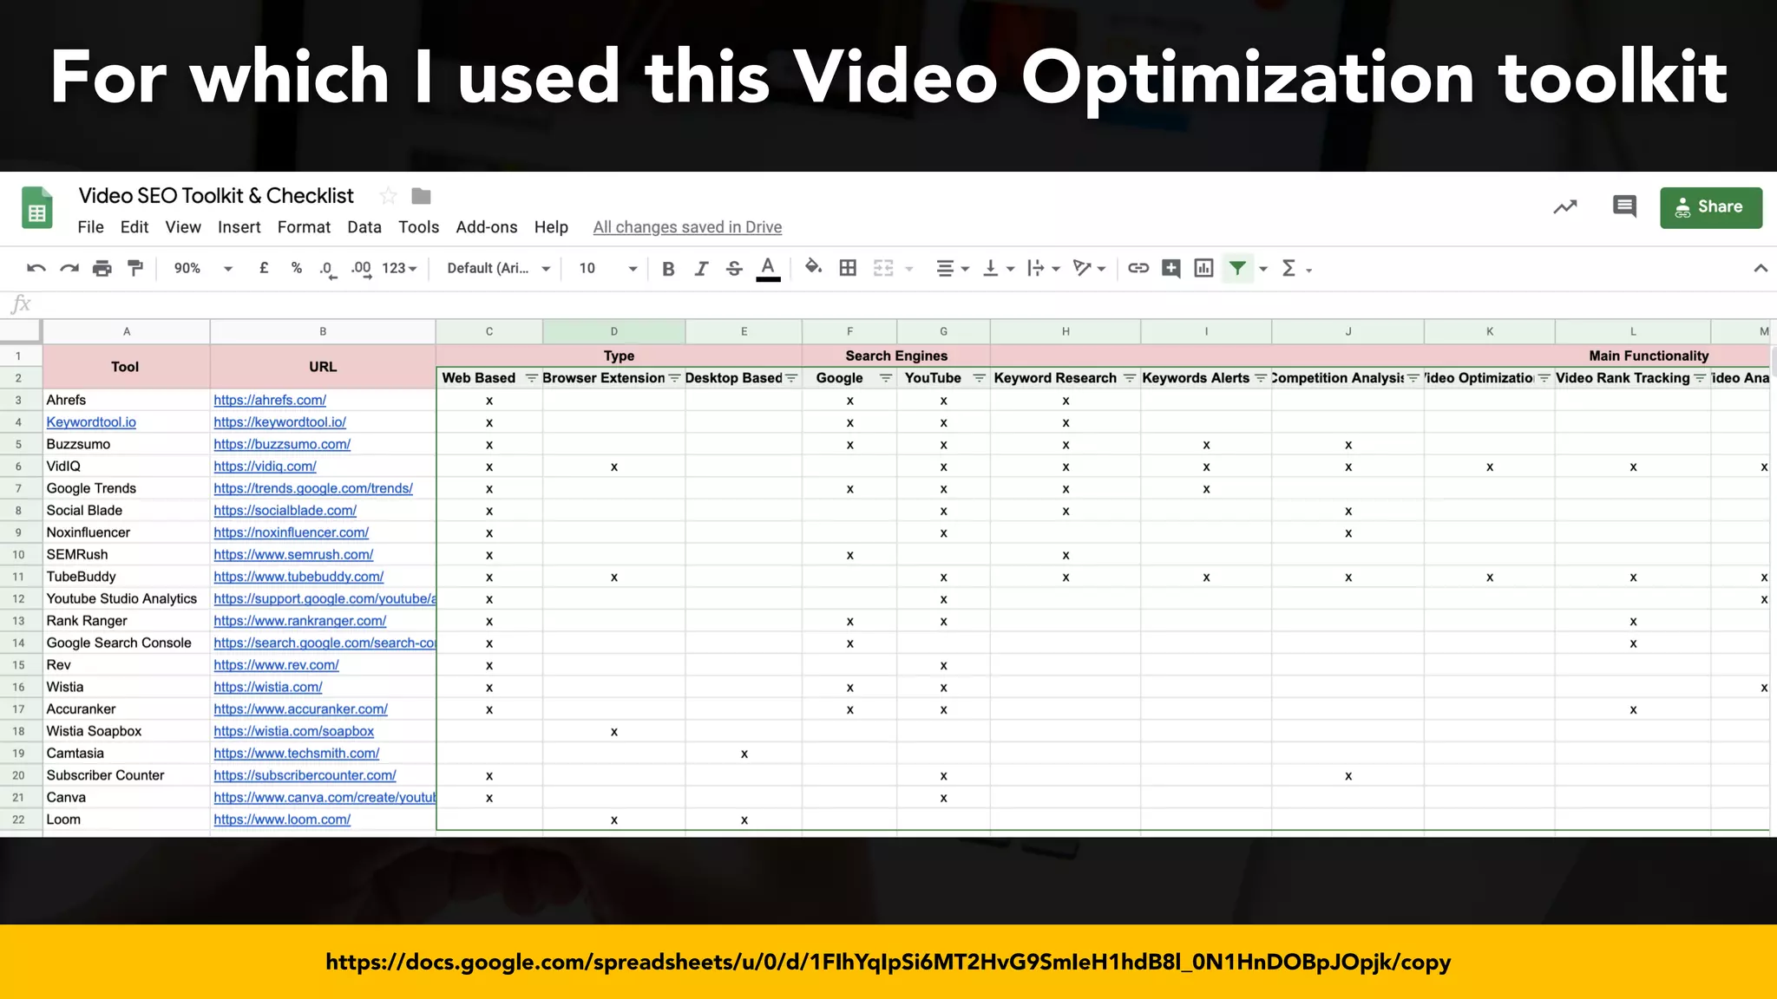The width and height of the screenshot is (1777, 999).
Task: Click the activity trend arrow icon
Action: (x=1565, y=206)
